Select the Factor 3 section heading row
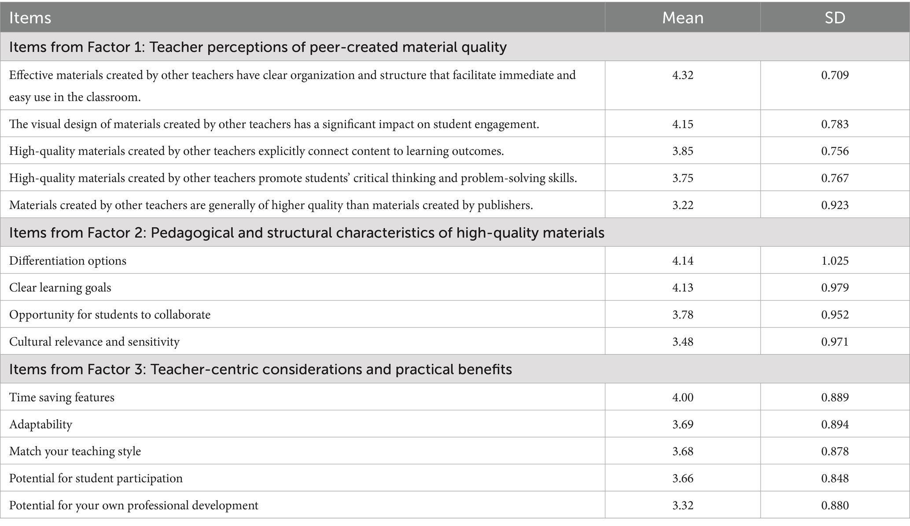Image resolution: width=910 pixels, height=526 pixels. pyautogui.click(x=455, y=369)
